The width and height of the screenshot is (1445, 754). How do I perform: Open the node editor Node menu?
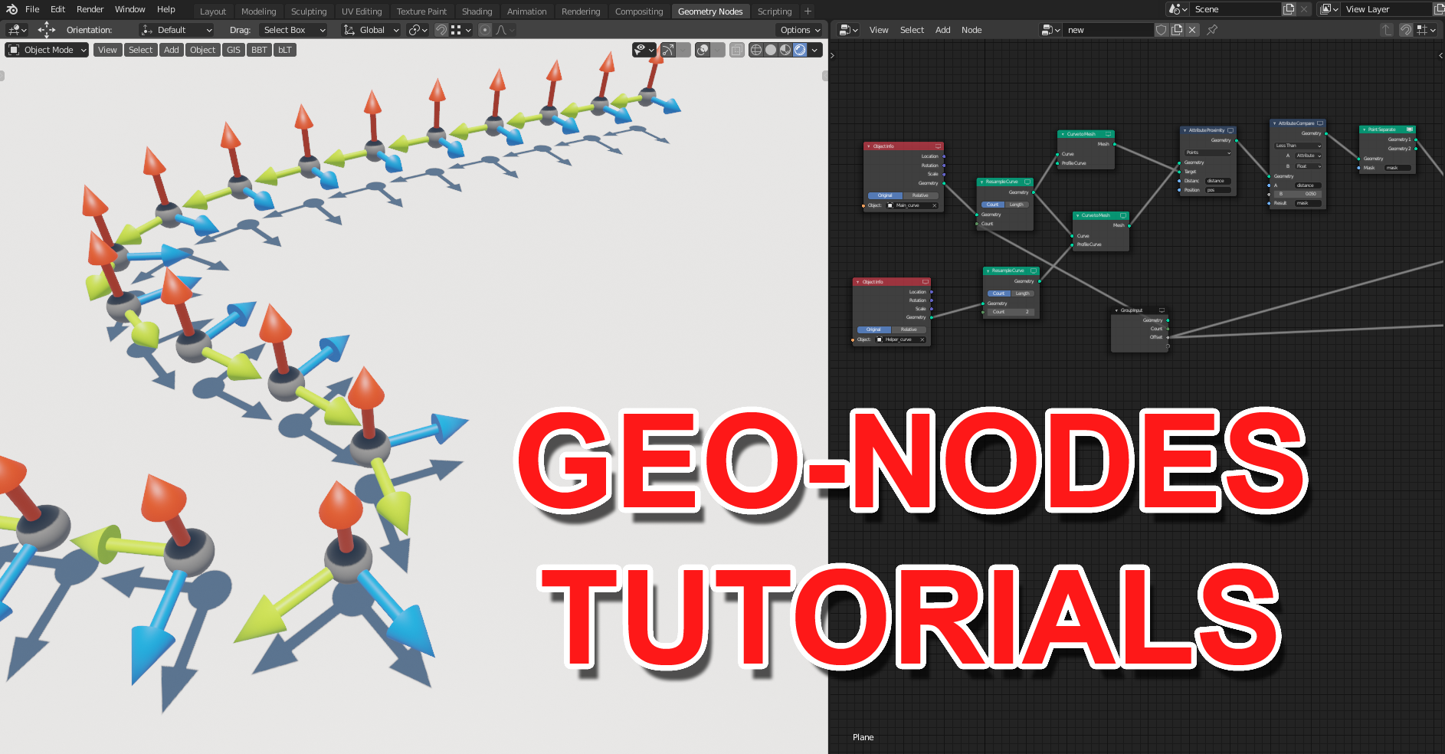pos(972,30)
